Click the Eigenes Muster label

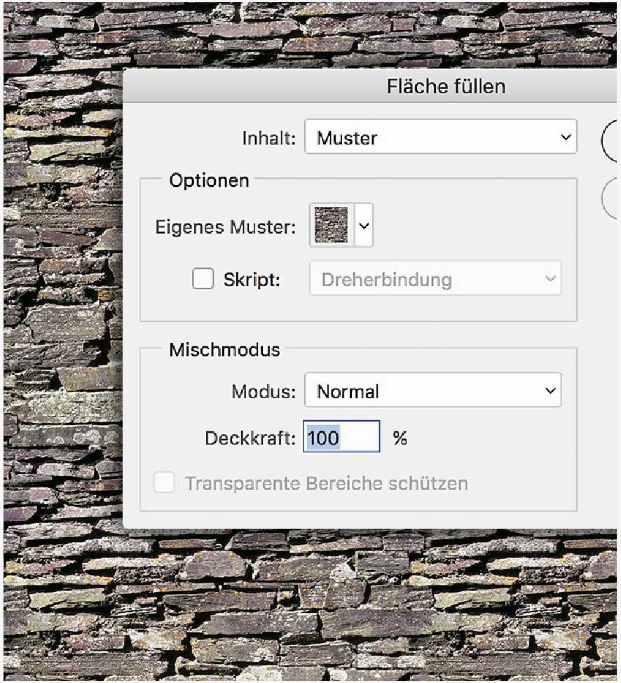coord(225,226)
